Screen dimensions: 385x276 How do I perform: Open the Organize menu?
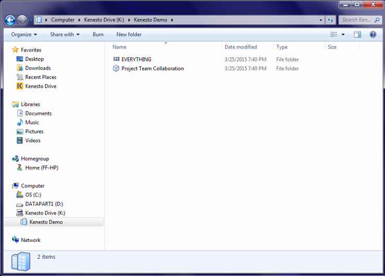tap(24, 34)
